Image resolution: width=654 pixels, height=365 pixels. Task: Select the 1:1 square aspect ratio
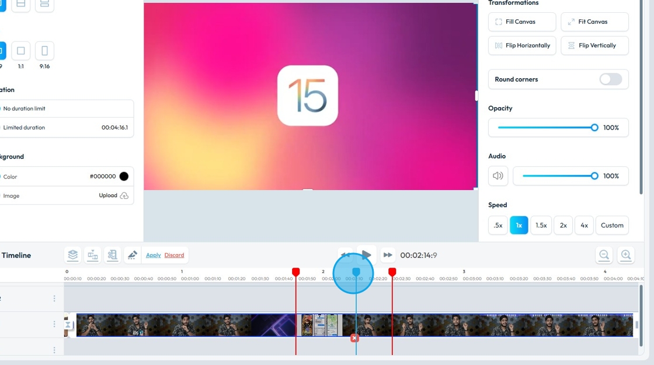(x=21, y=51)
